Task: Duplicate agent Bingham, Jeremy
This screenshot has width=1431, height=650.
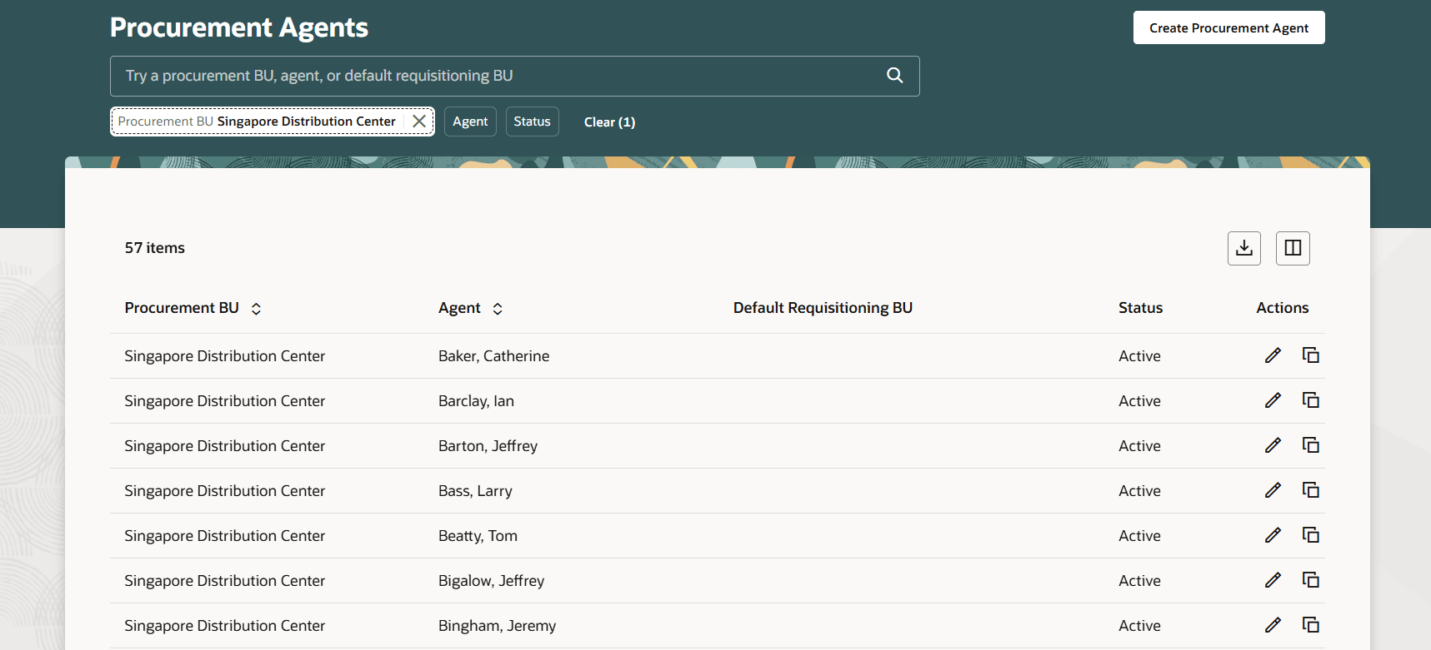Action: [x=1310, y=625]
